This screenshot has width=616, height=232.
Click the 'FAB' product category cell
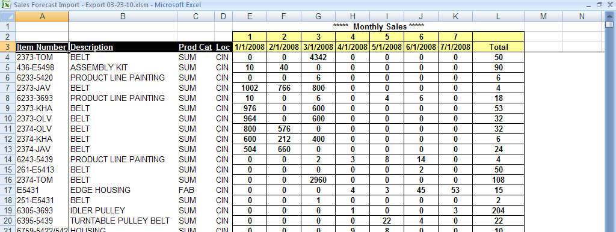196,190
